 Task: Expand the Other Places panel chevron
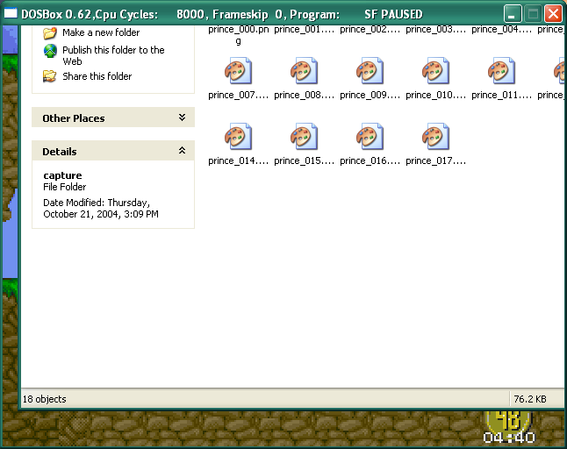pos(182,117)
